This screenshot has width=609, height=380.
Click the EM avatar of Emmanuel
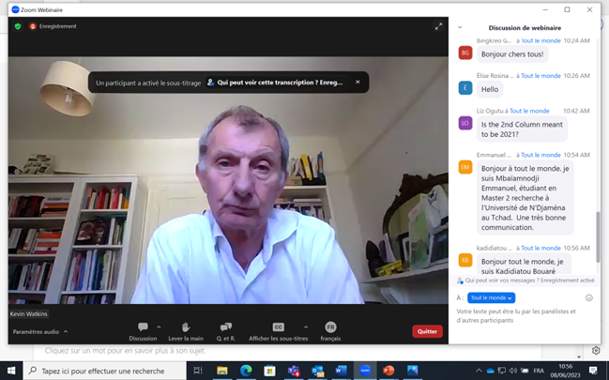(465, 167)
